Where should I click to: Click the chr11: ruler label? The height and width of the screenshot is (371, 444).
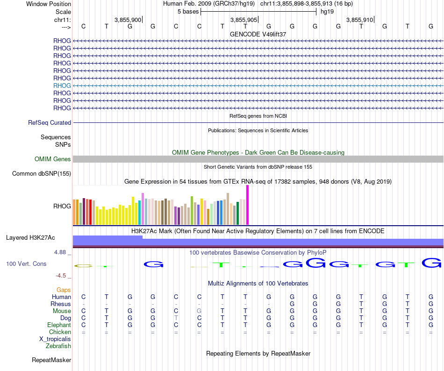point(62,20)
